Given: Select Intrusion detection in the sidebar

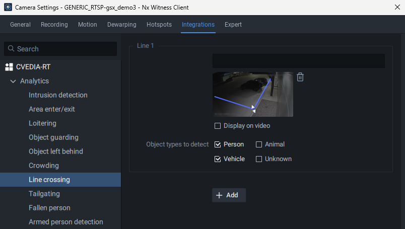Looking at the screenshot, I should click(58, 95).
